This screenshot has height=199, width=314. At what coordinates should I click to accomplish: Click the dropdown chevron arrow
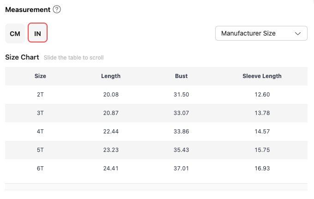(x=298, y=33)
